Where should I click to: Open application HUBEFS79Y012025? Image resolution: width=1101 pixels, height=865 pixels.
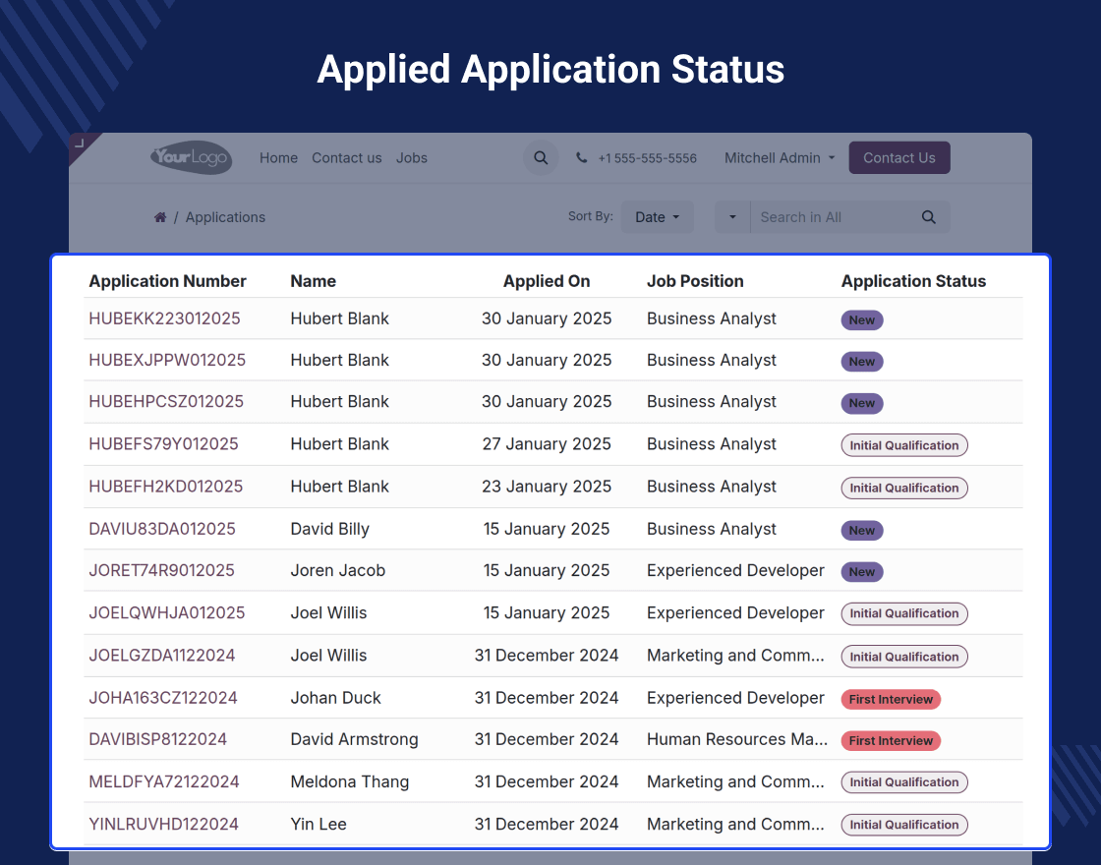pos(163,443)
